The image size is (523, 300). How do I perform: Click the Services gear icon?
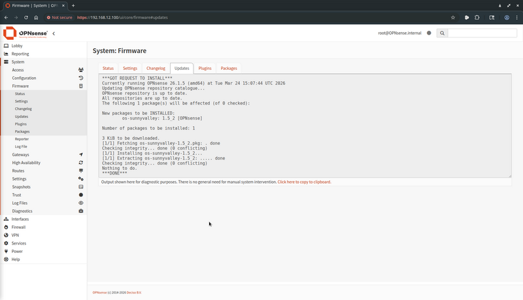point(6,243)
